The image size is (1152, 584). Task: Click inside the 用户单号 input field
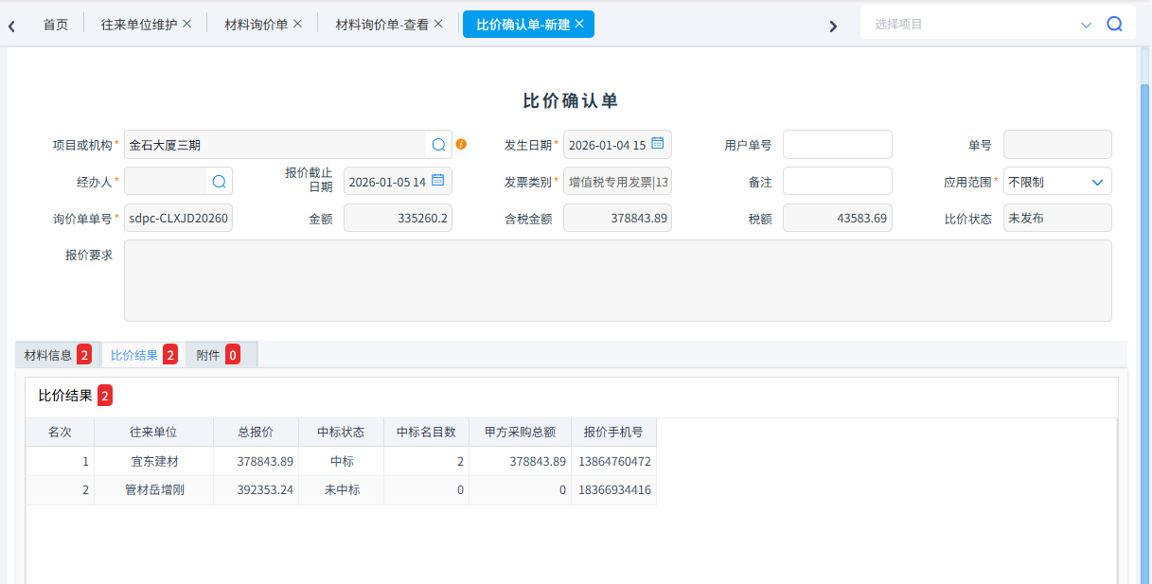tap(837, 144)
